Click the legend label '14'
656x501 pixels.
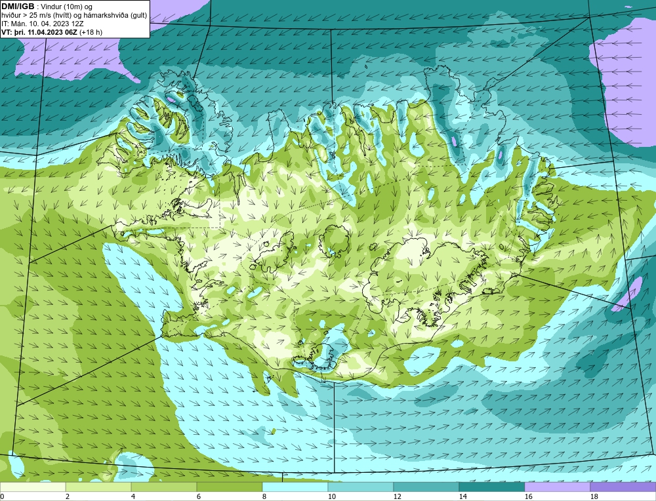pyautogui.click(x=462, y=496)
